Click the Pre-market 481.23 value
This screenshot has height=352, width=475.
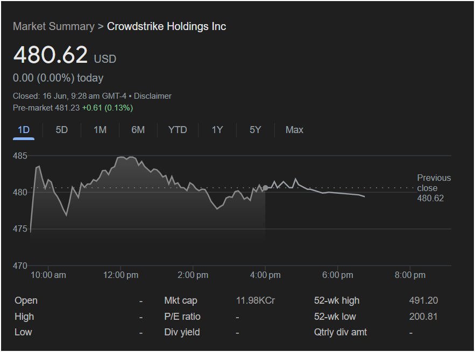(46, 108)
